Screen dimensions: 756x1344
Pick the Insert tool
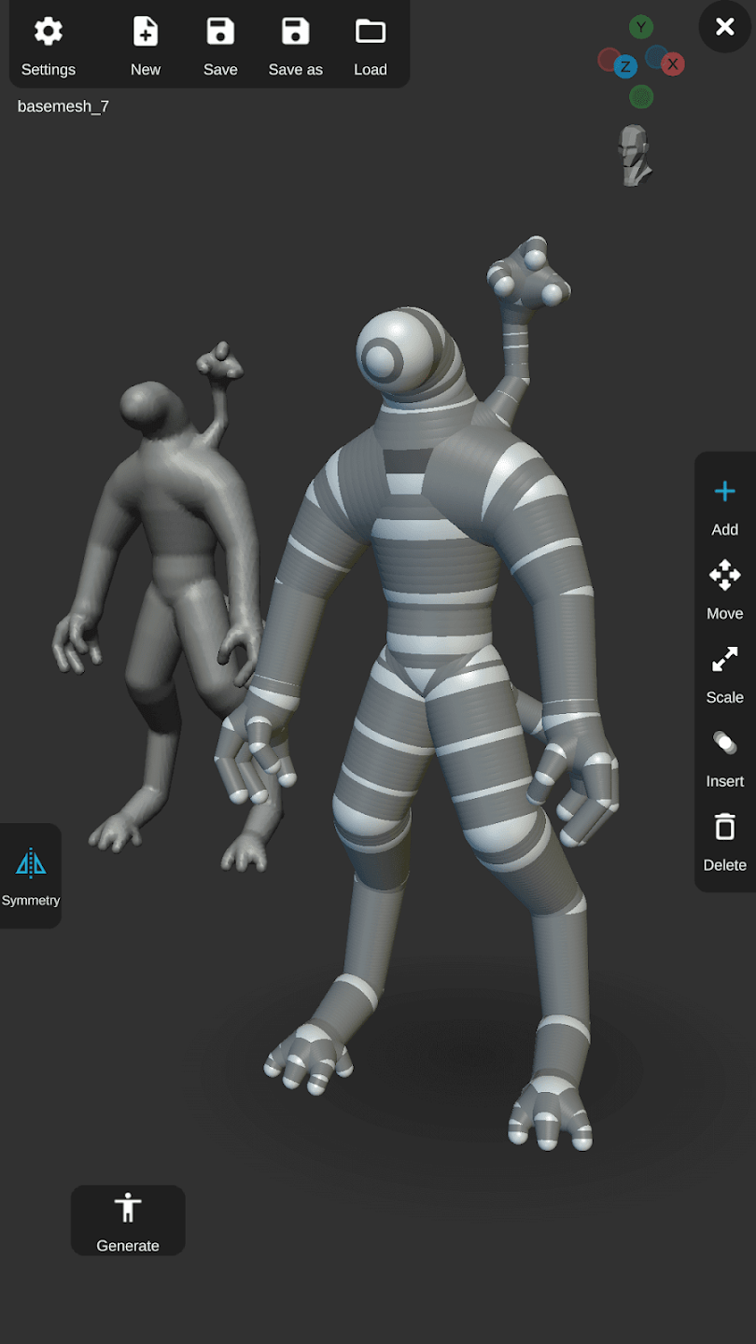point(724,757)
